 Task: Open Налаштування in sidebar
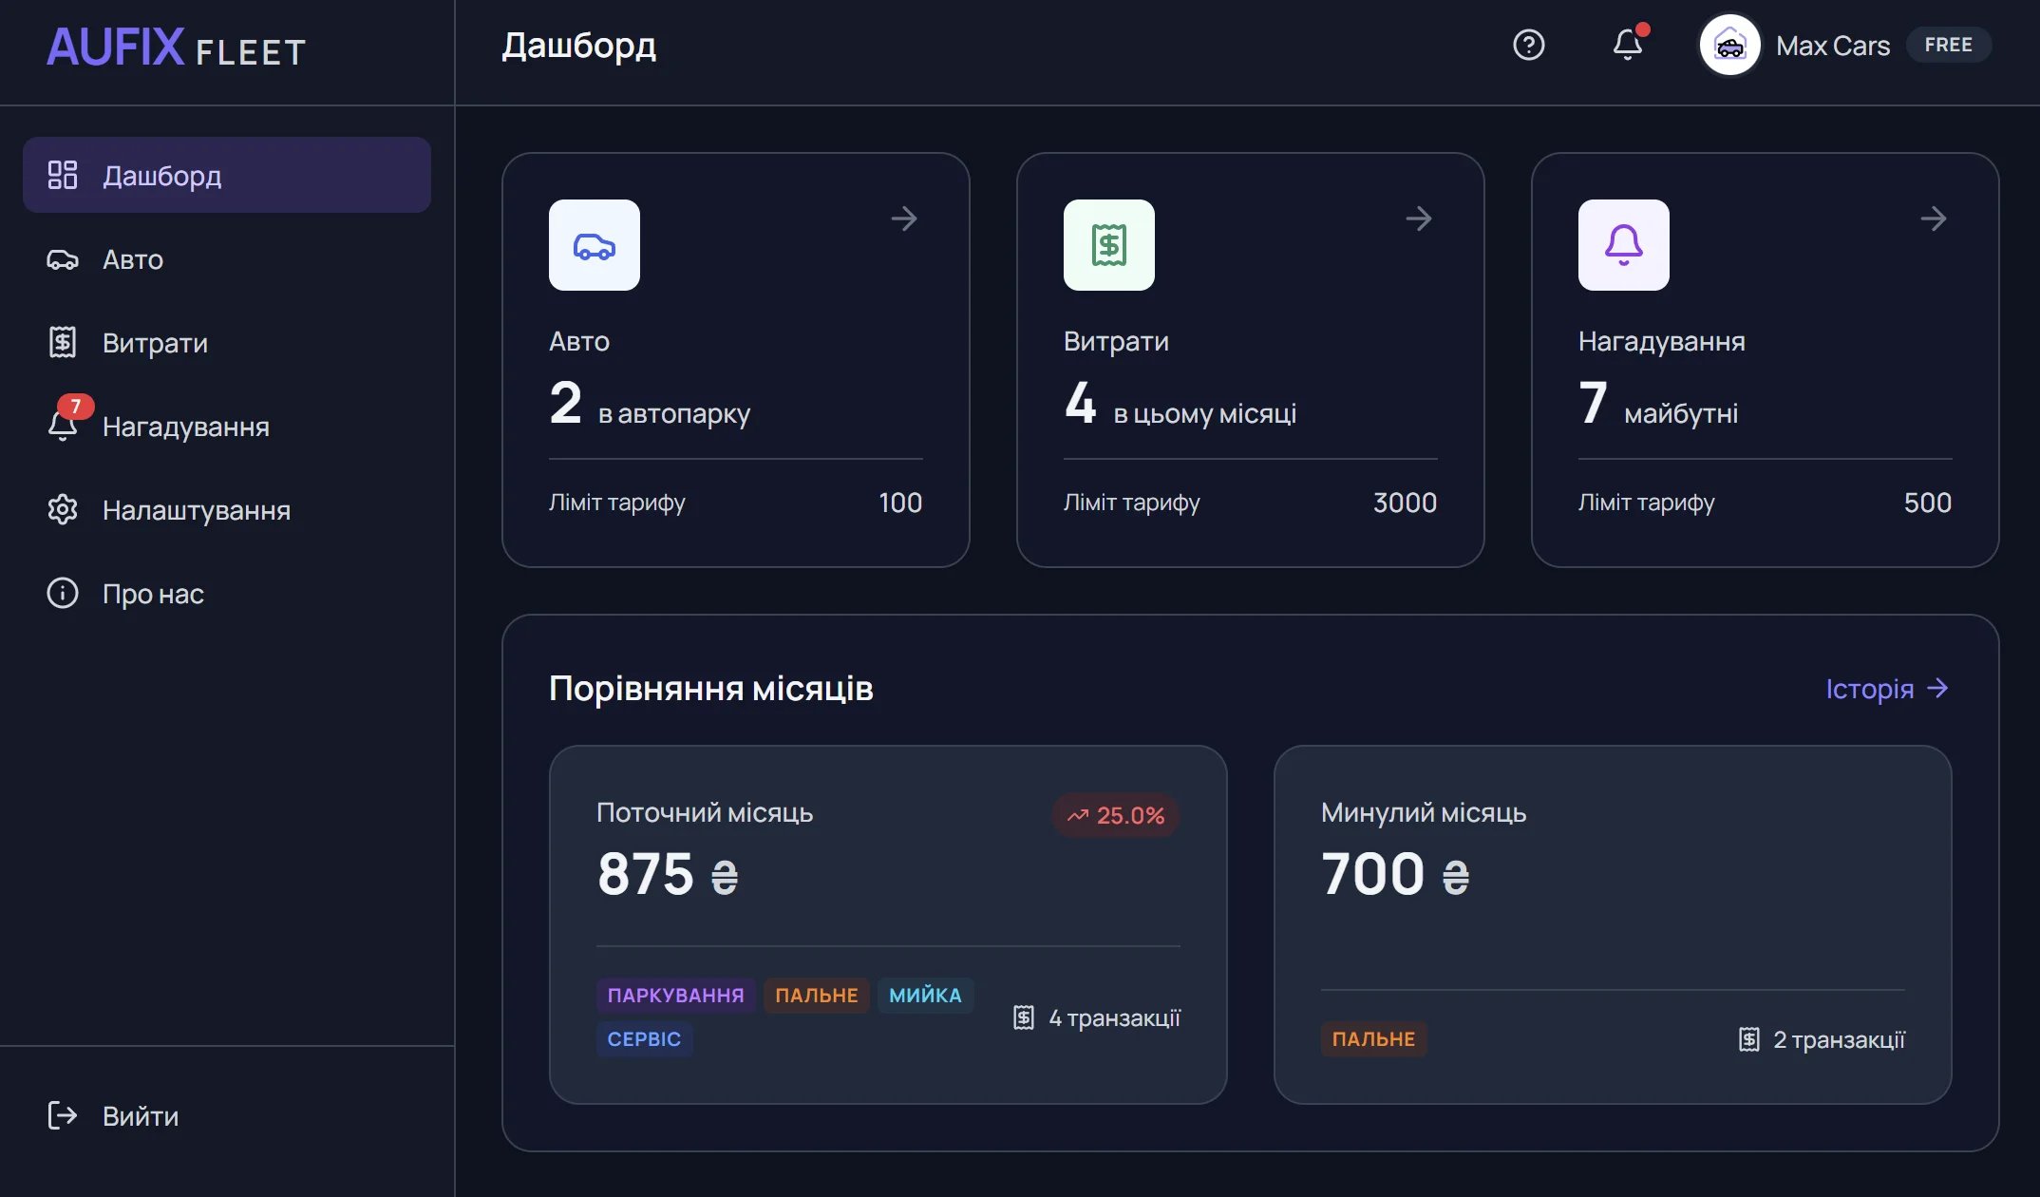point(227,510)
